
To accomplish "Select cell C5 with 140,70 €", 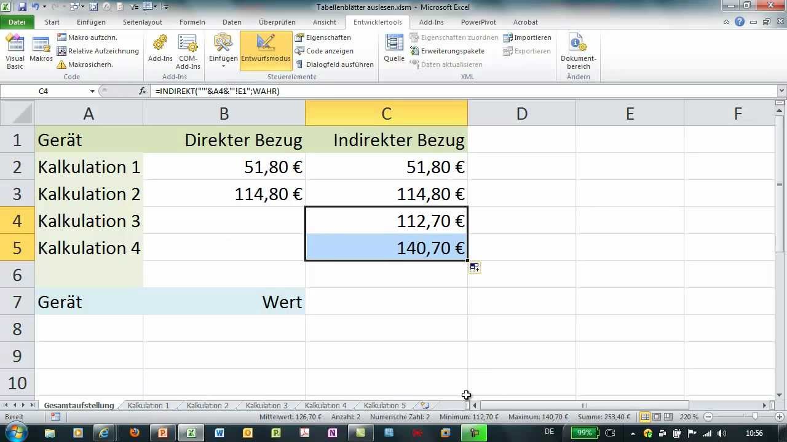I will [x=386, y=248].
